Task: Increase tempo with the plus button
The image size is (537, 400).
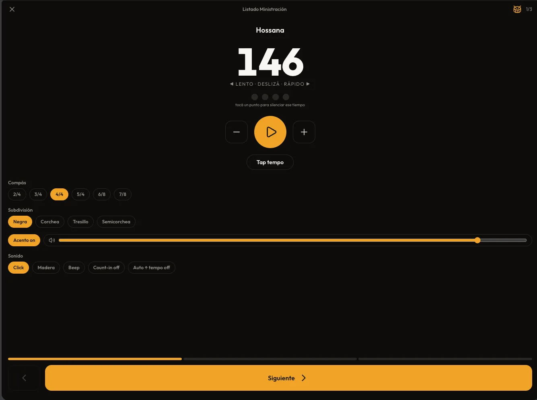Action: [304, 132]
